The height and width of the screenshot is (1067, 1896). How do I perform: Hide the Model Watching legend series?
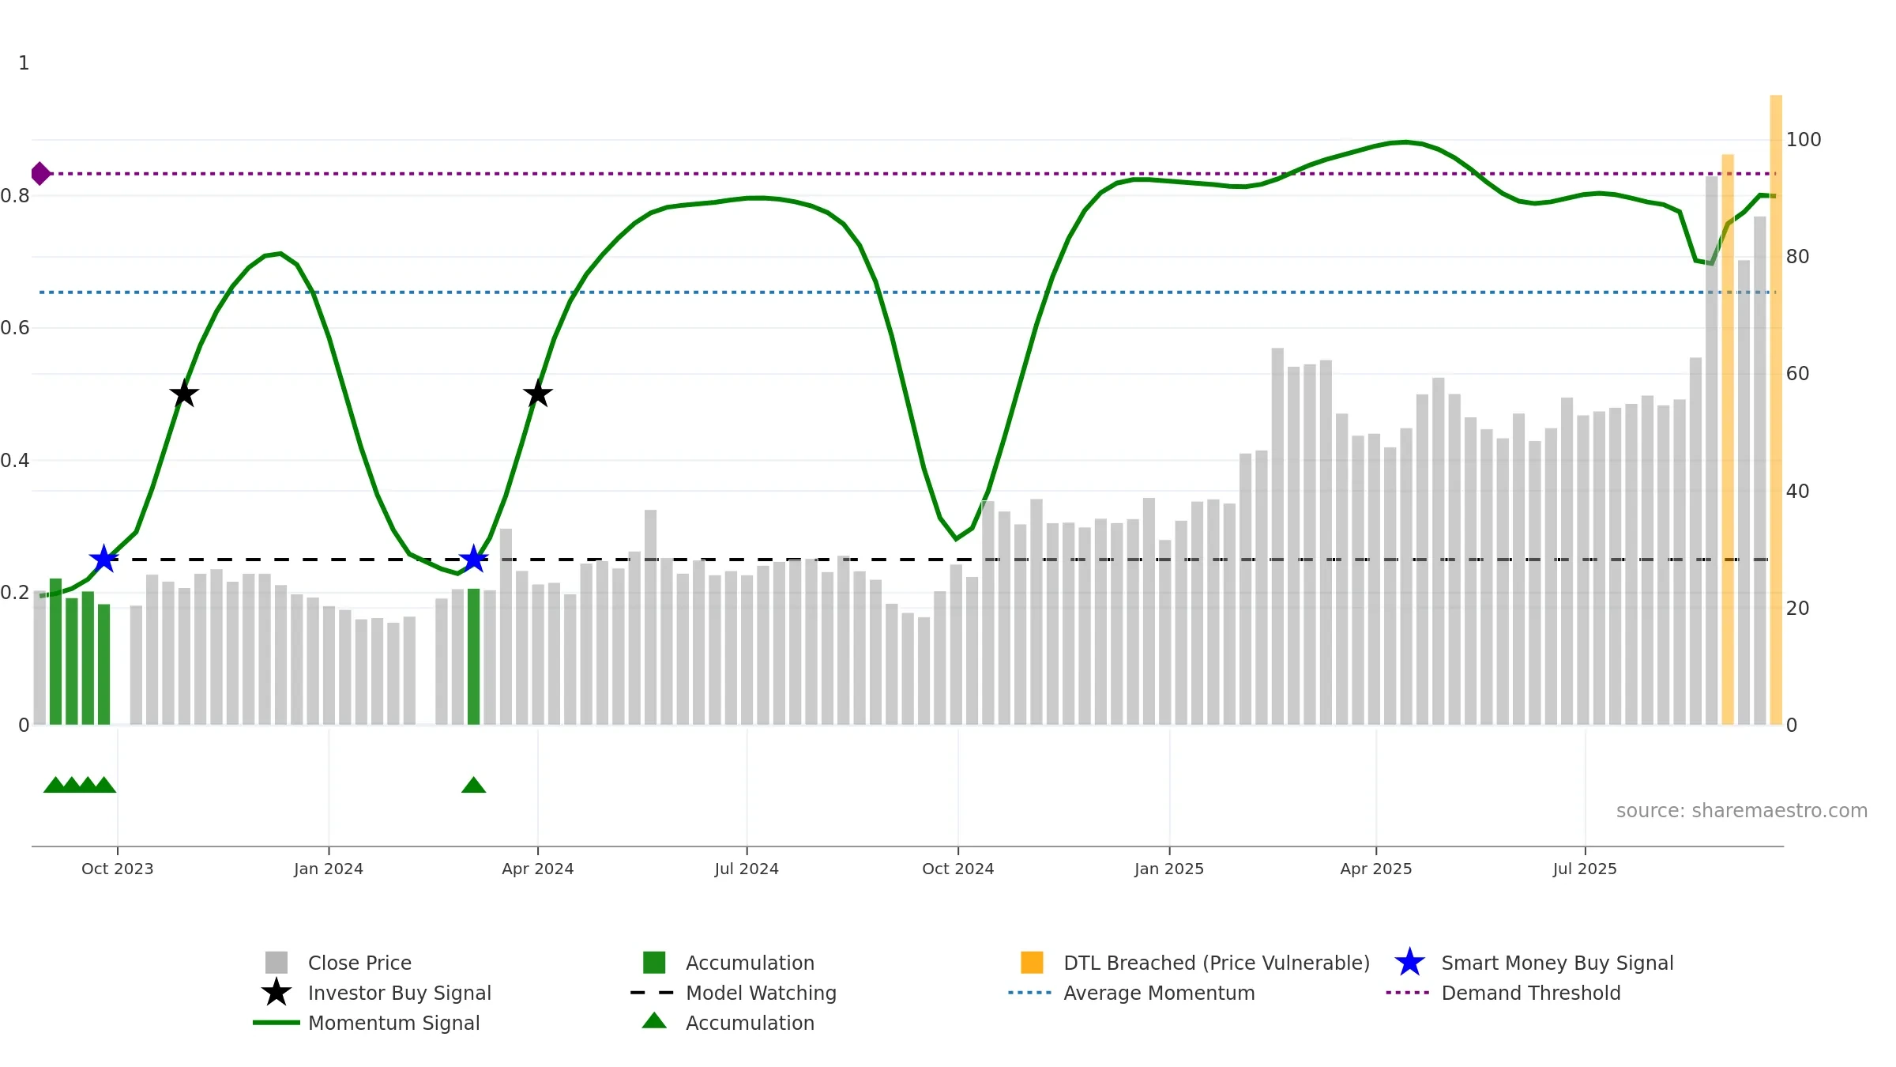[760, 993]
